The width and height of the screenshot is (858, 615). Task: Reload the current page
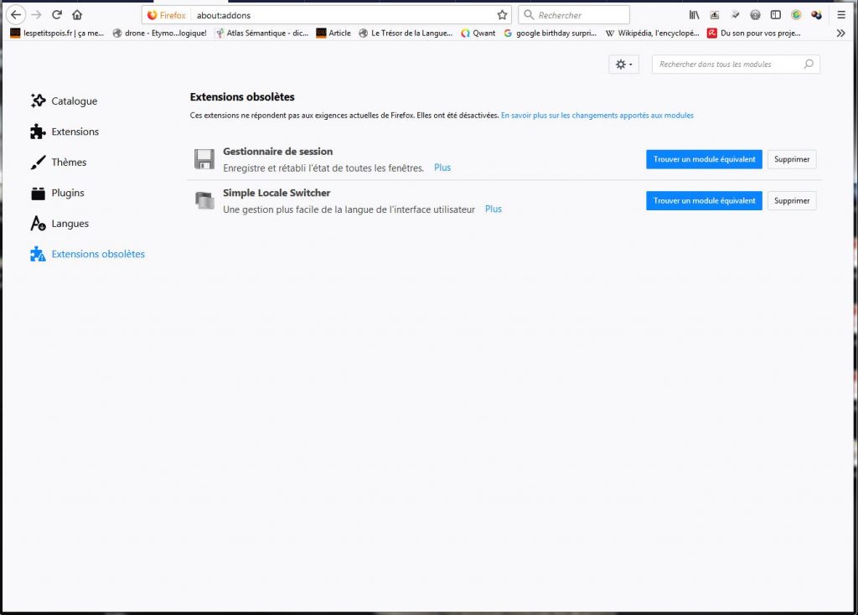pos(57,15)
